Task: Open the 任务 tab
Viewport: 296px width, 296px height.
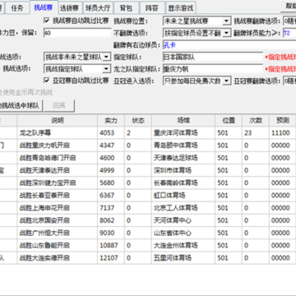Action: point(17,8)
